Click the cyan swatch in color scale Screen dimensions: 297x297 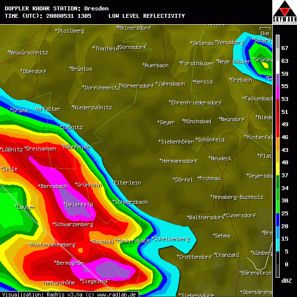tap(278, 245)
